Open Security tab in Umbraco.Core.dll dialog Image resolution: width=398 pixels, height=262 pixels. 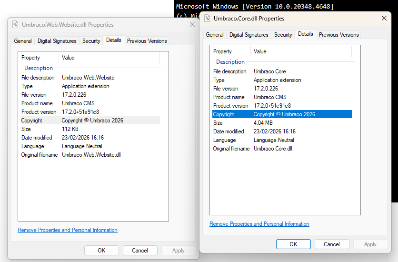point(283,35)
